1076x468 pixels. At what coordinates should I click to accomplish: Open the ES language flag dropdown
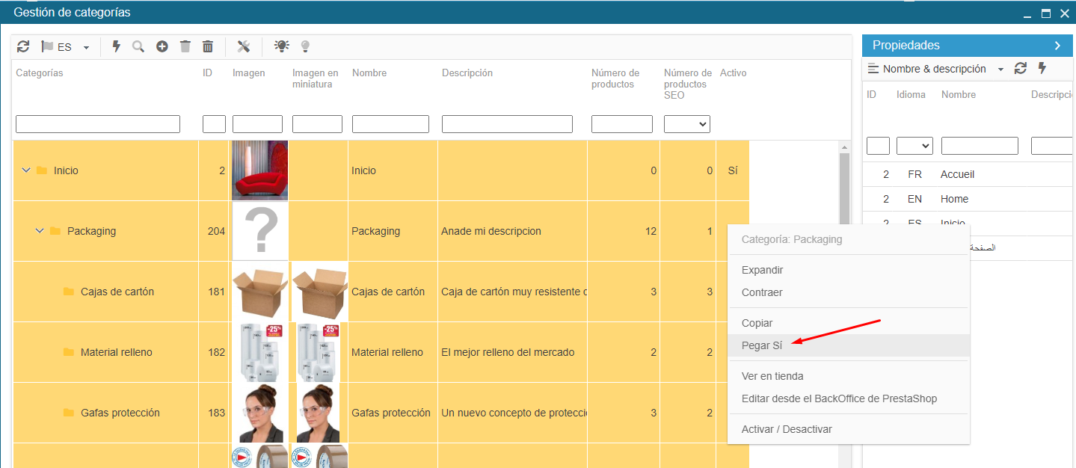65,47
